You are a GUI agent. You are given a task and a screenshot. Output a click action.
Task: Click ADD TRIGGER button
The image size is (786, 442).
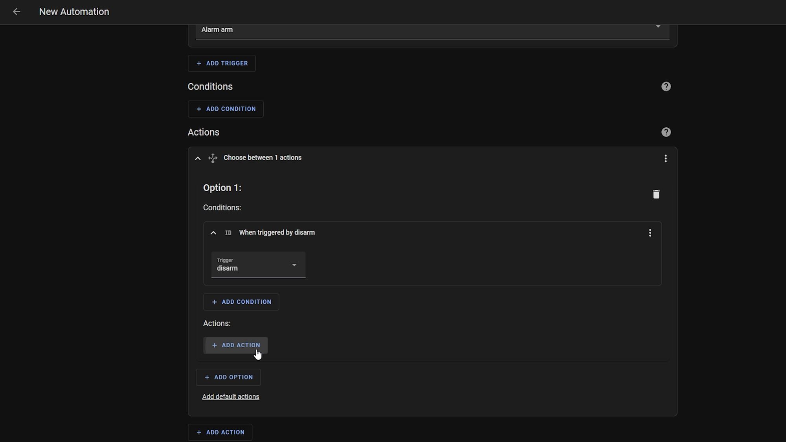[x=222, y=63]
